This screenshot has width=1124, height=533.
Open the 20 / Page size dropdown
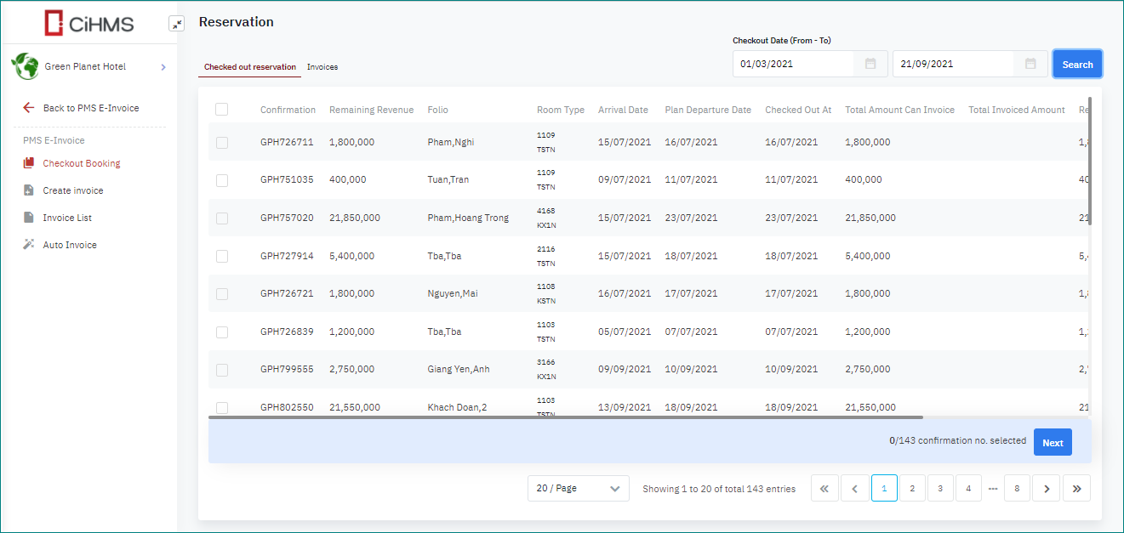click(578, 489)
